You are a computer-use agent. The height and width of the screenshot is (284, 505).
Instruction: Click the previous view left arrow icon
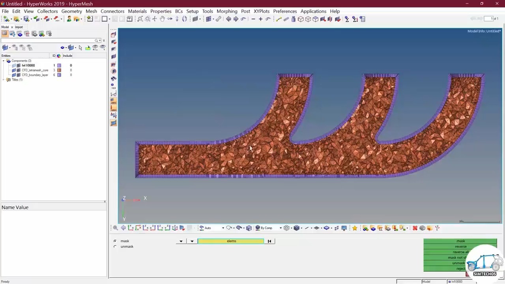[228, 19]
